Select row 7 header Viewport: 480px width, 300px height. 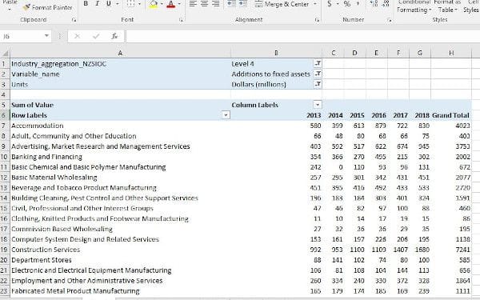tap(5, 126)
